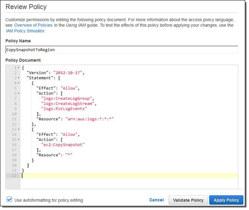The image size is (249, 210).
Task: Open the IAM Policy Simulator link
Action: coord(25,31)
